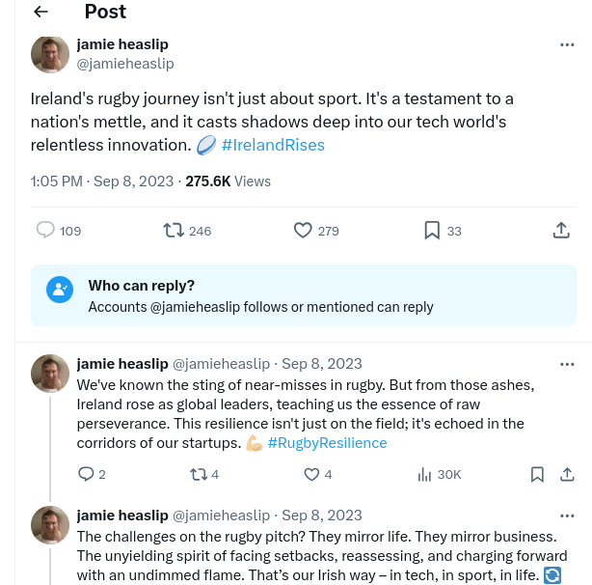Repost the first thread reply

[198, 474]
